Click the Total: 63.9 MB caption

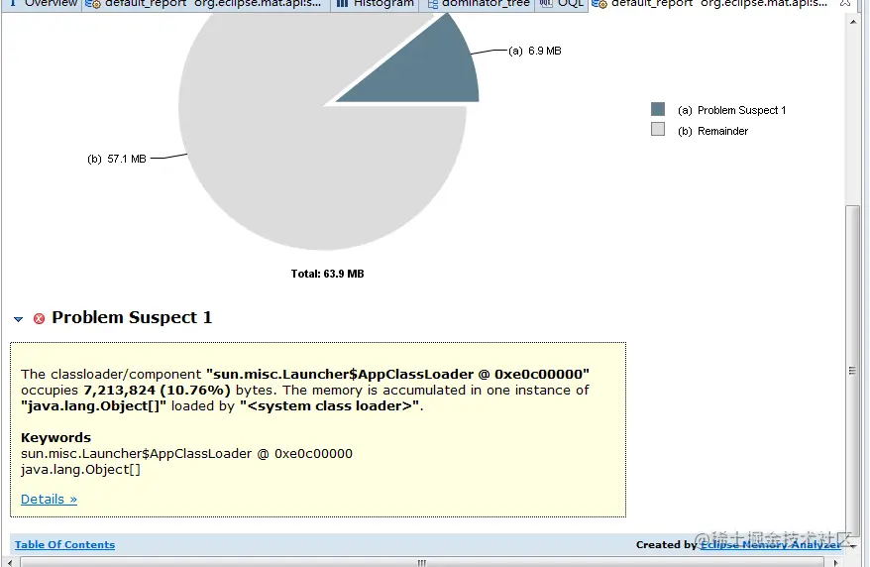(x=327, y=274)
